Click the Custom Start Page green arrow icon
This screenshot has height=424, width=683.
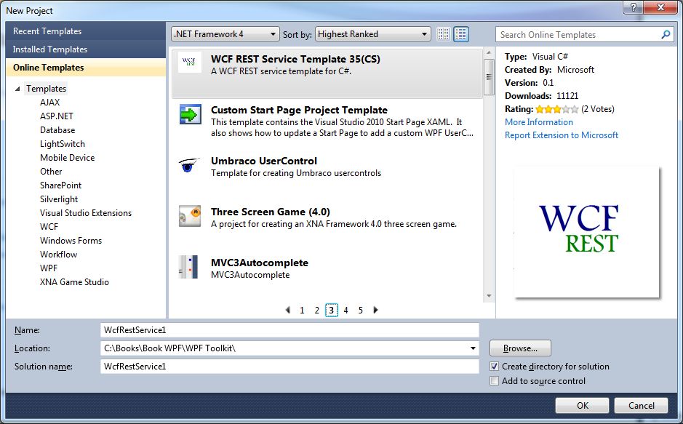[x=189, y=113]
